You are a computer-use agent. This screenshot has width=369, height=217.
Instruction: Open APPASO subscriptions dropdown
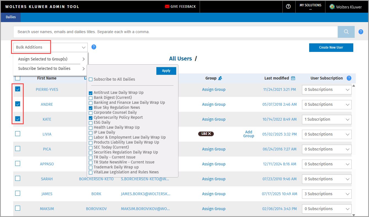(327, 164)
